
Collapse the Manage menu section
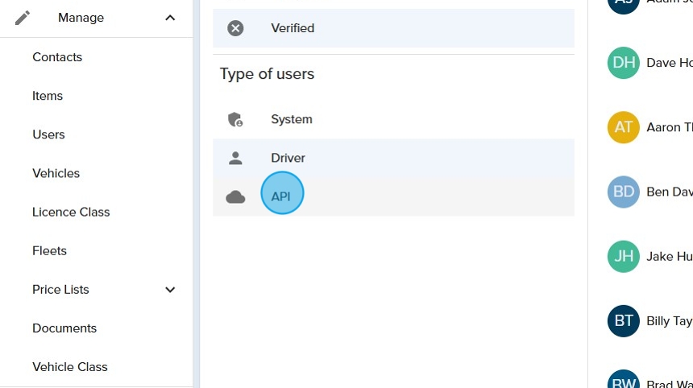170,18
